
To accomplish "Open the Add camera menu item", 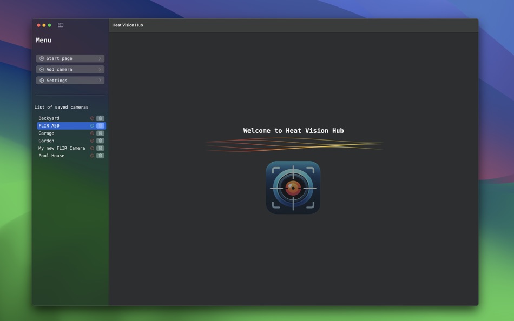I will [70, 69].
